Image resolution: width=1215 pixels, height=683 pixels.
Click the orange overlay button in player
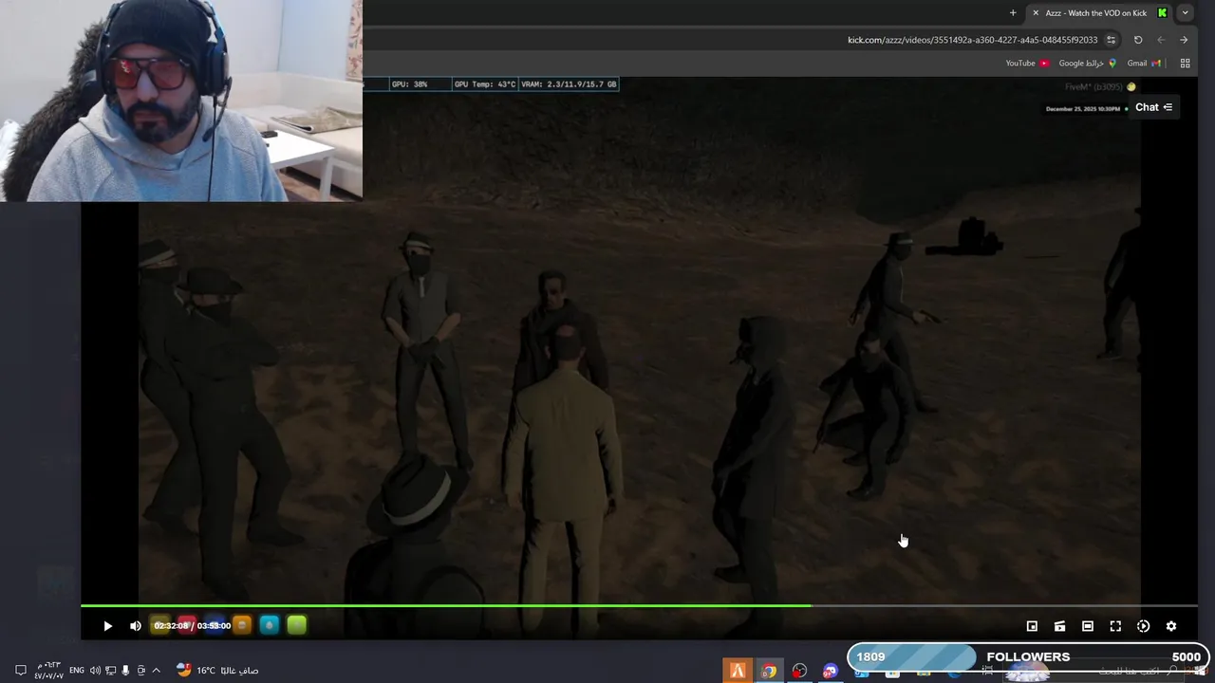coord(242,625)
